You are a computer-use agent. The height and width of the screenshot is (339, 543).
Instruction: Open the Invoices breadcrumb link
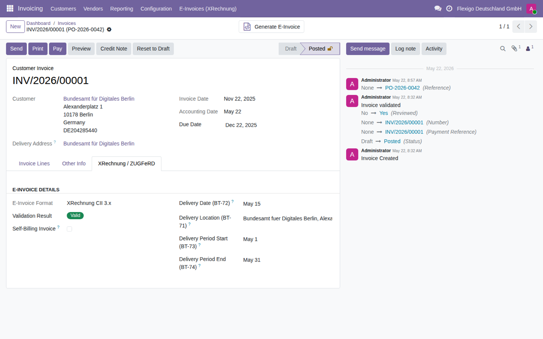click(x=67, y=23)
